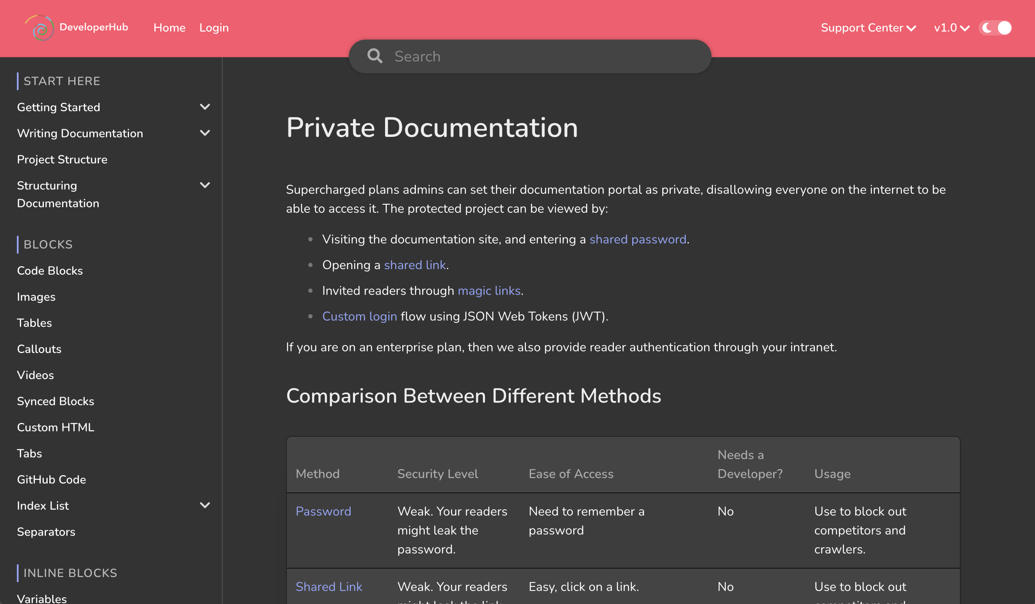
Task: Click the search magnifying glass icon
Action: 375,56
